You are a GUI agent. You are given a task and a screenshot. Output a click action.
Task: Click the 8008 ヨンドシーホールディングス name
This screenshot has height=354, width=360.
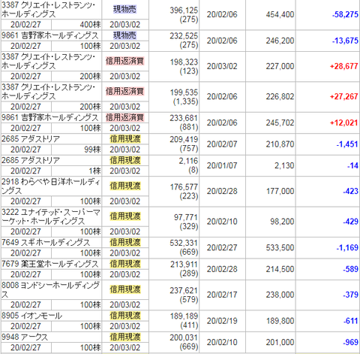point(50,290)
